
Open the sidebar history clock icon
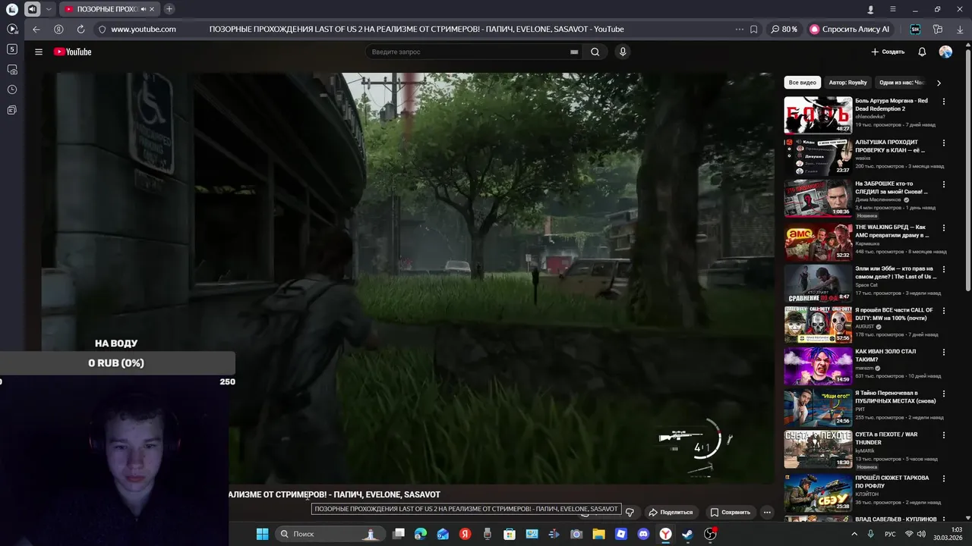click(x=12, y=89)
